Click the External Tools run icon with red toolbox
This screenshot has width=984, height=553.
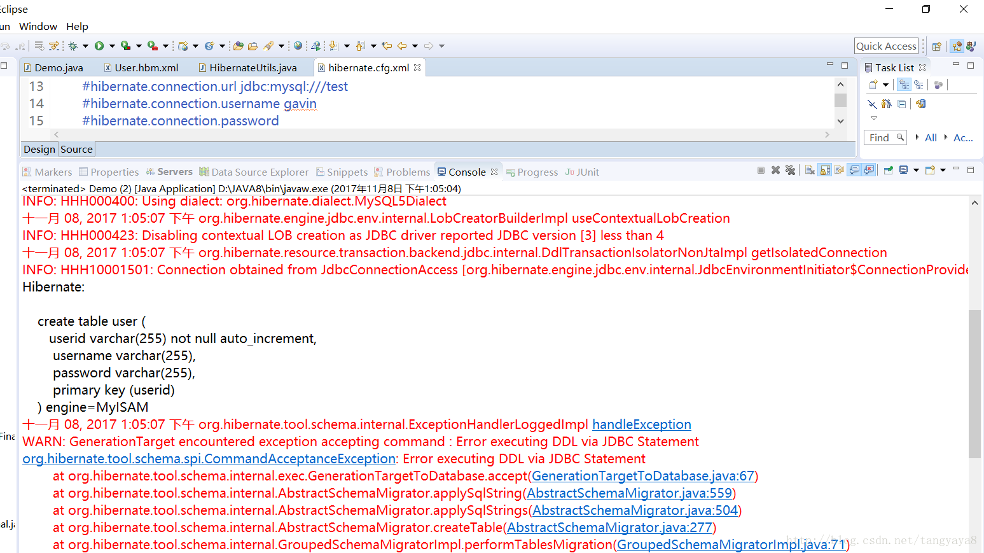pyautogui.click(x=153, y=46)
